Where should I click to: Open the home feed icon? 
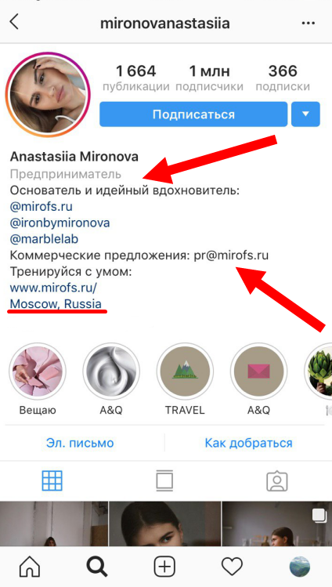click(31, 567)
